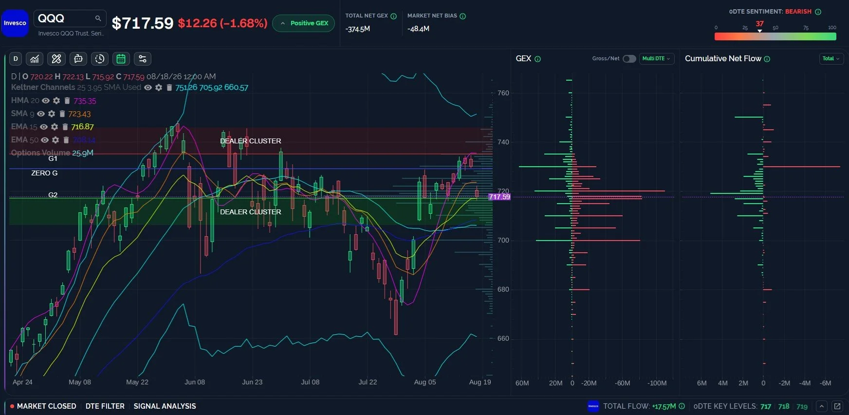
Task: Open the DTE FILTER tab
Action: 105,406
